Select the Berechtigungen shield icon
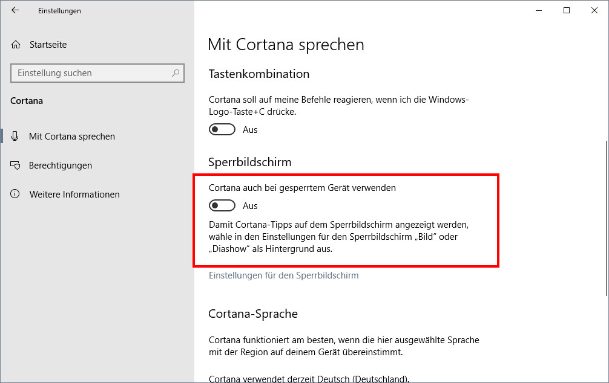The image size is (609, 383). (15, 166)
